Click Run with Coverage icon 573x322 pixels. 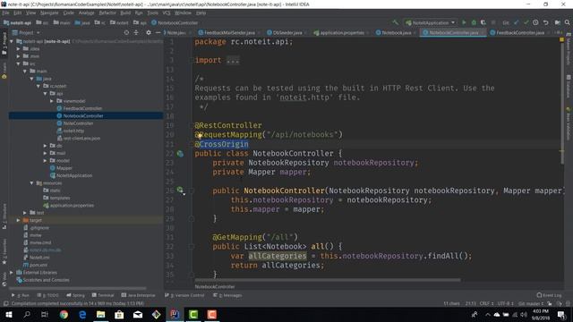pos(483,22)
